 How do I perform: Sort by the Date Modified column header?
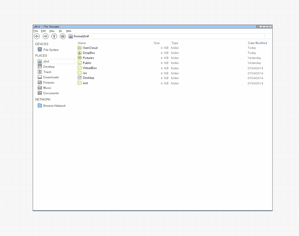click(x=257, y=43)
